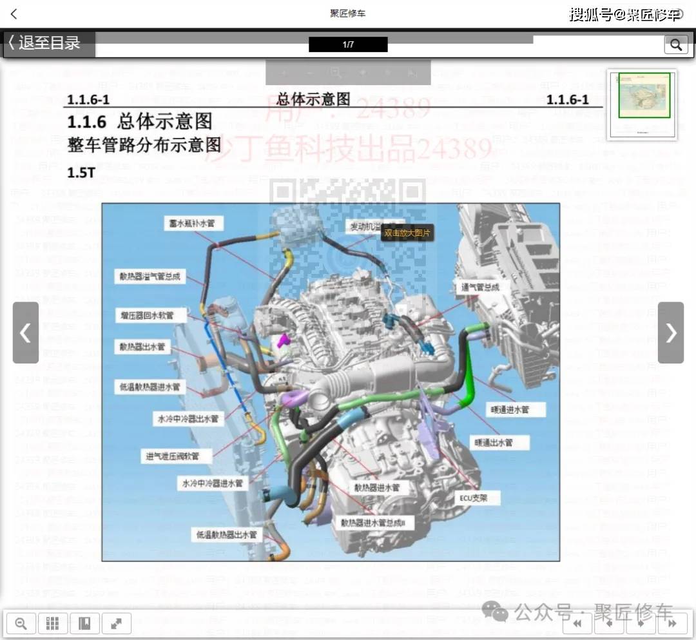
Task: Go to next page using right side arrow
Action: point(670,333)
